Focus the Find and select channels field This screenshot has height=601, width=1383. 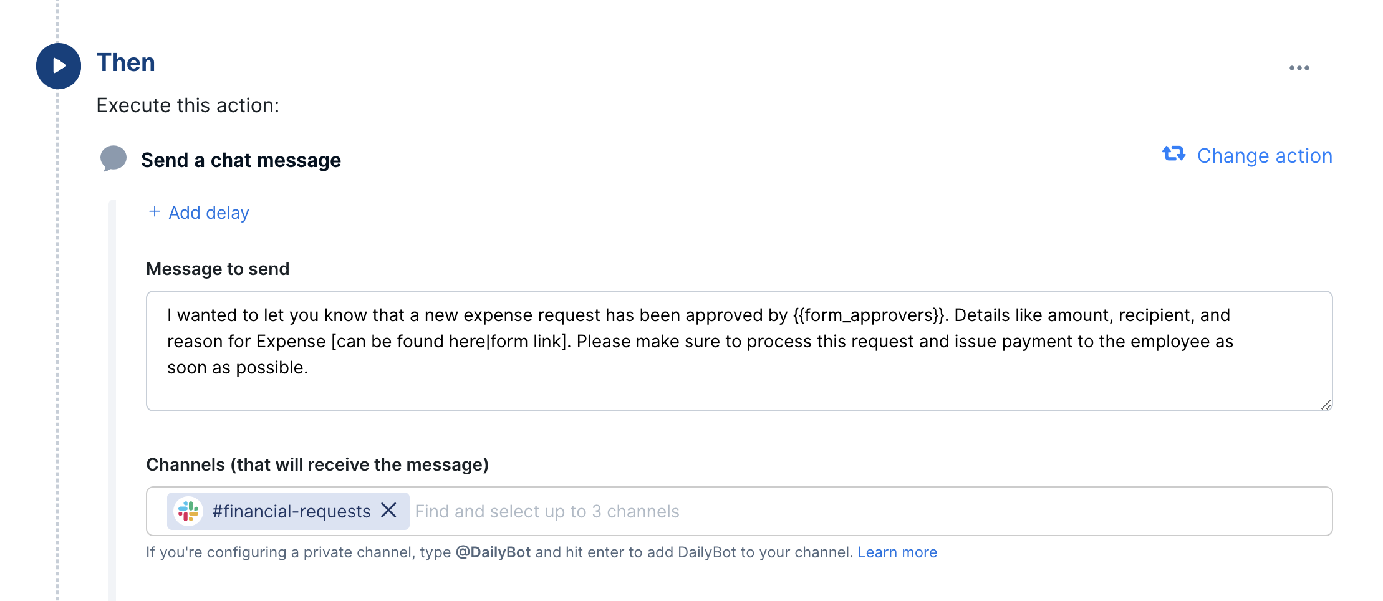(x=870, y=511)
